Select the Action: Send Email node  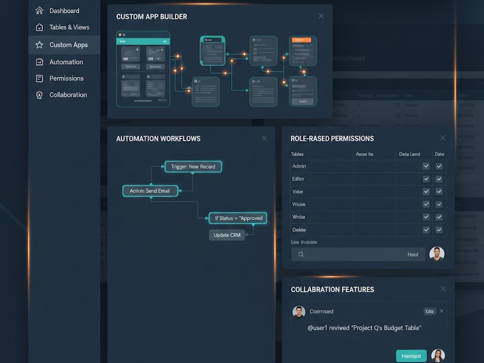150,191
